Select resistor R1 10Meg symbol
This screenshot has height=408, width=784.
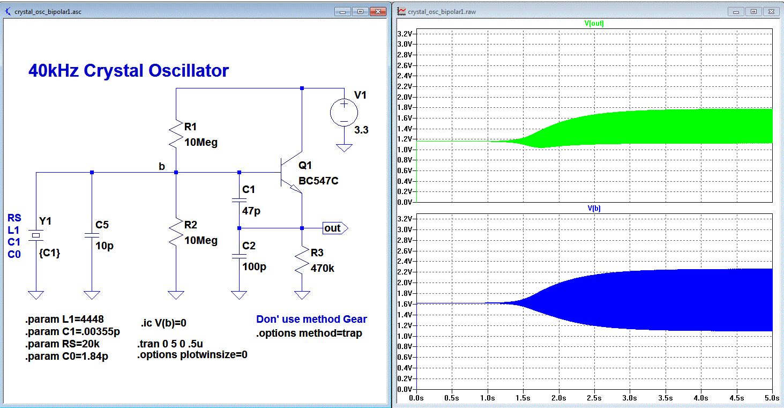[176, 134]
